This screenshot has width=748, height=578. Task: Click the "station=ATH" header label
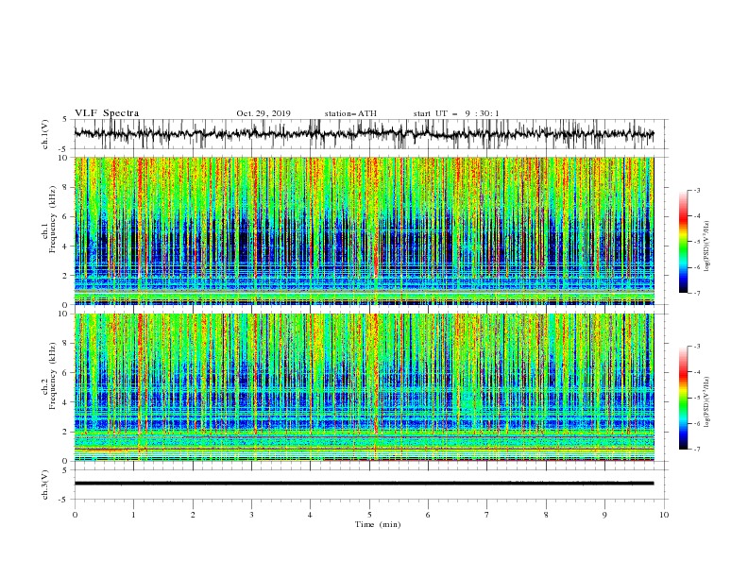coord(350,113)
